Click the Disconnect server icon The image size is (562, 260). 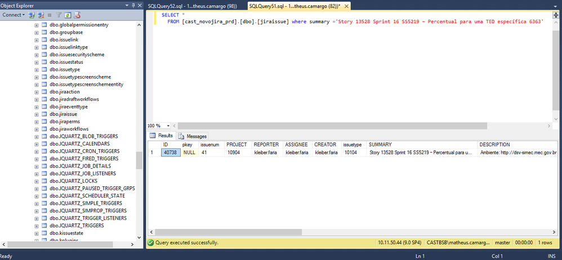point(41,15)
